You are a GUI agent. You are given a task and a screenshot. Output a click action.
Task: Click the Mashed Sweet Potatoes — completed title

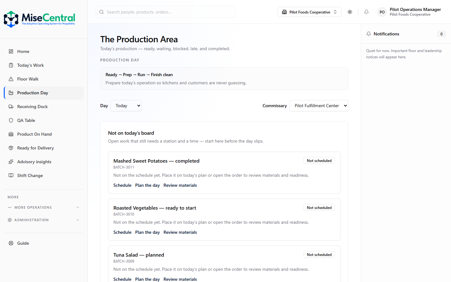pos(156,161)
